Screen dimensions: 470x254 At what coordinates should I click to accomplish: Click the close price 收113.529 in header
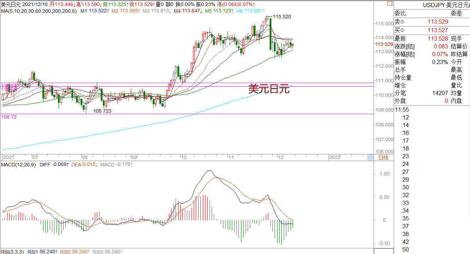point(142,4)
